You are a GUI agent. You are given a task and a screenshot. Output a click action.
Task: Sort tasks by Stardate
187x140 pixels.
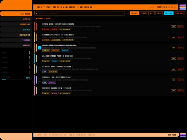[134, 13]
